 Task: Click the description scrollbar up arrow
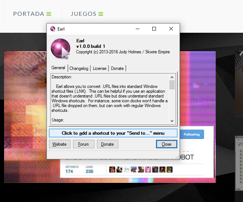(172, 77)
